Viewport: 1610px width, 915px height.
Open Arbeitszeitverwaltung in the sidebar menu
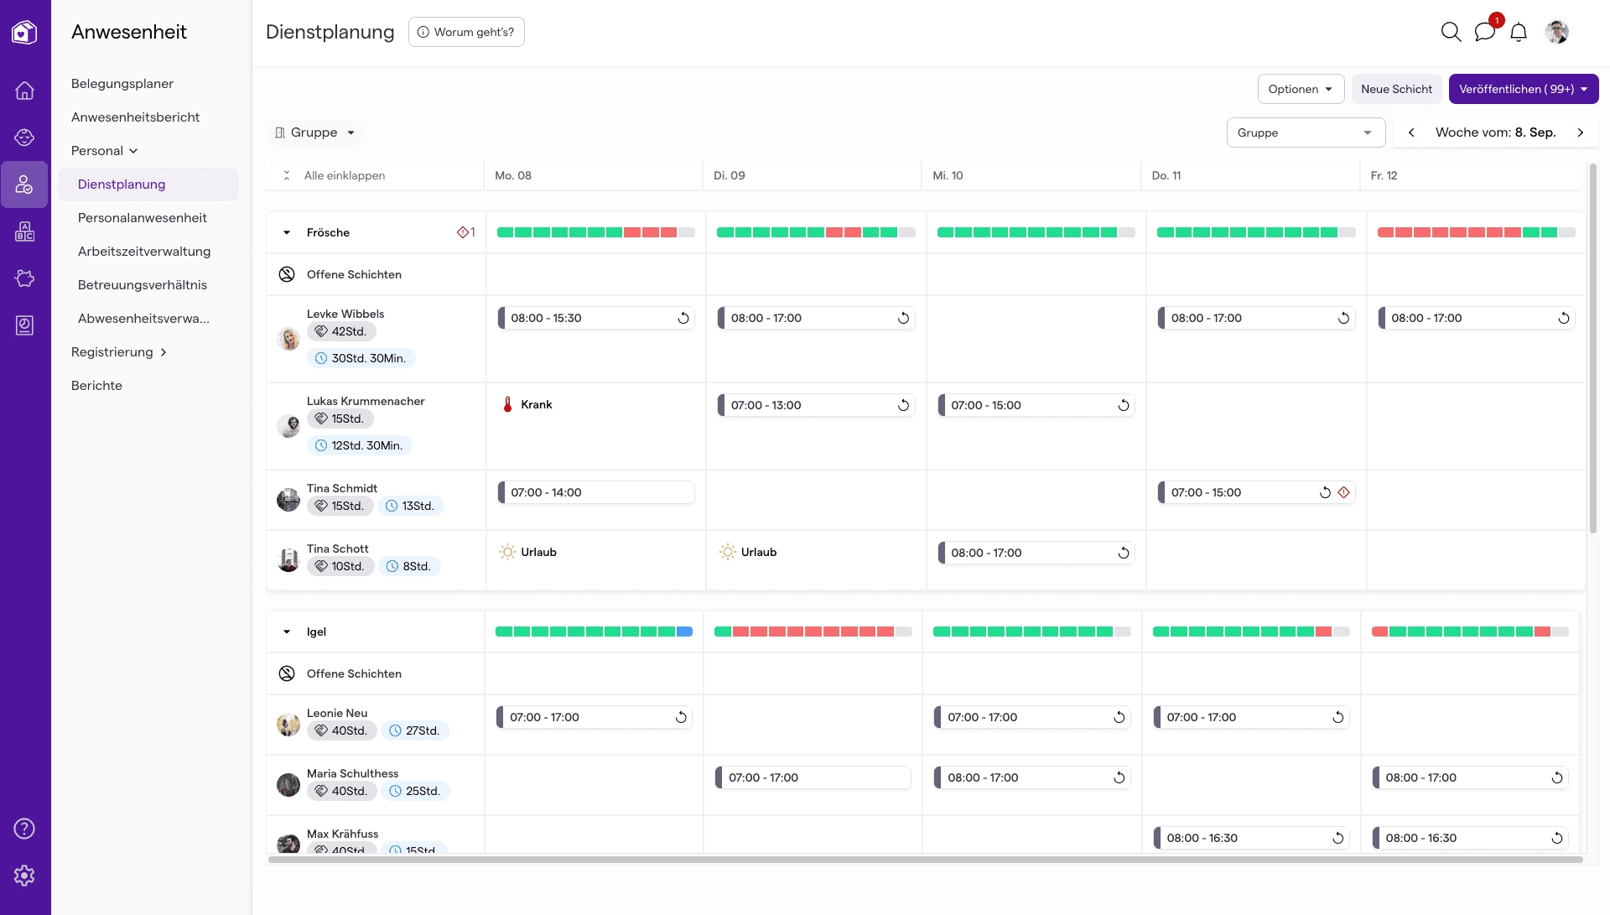click(x=144, y=251)
